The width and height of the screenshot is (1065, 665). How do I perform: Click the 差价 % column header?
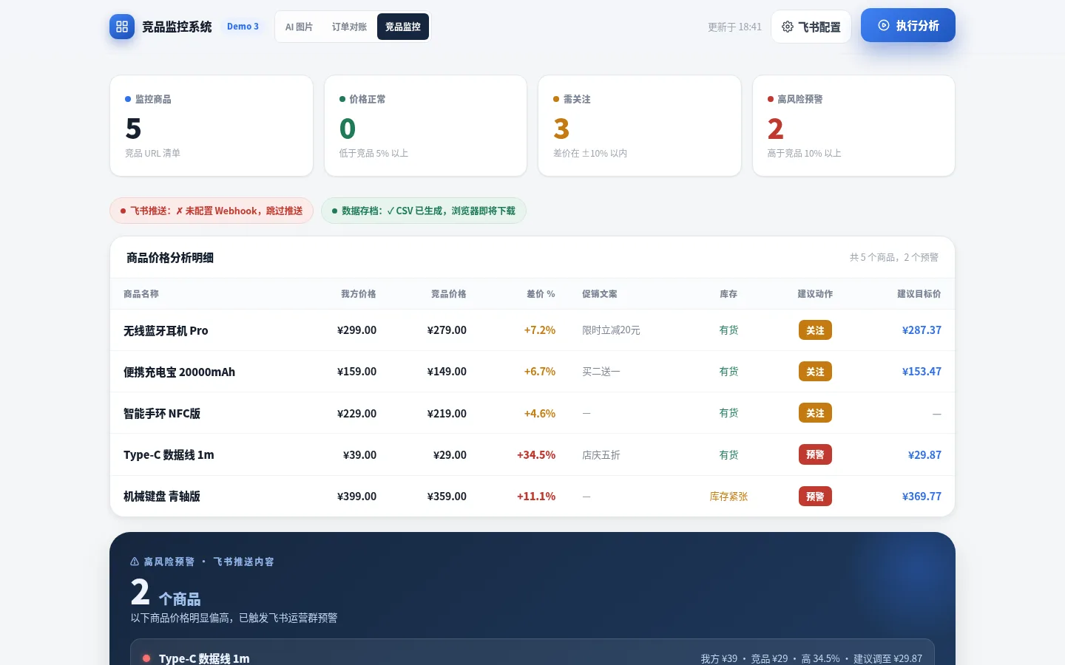(541, 294)
